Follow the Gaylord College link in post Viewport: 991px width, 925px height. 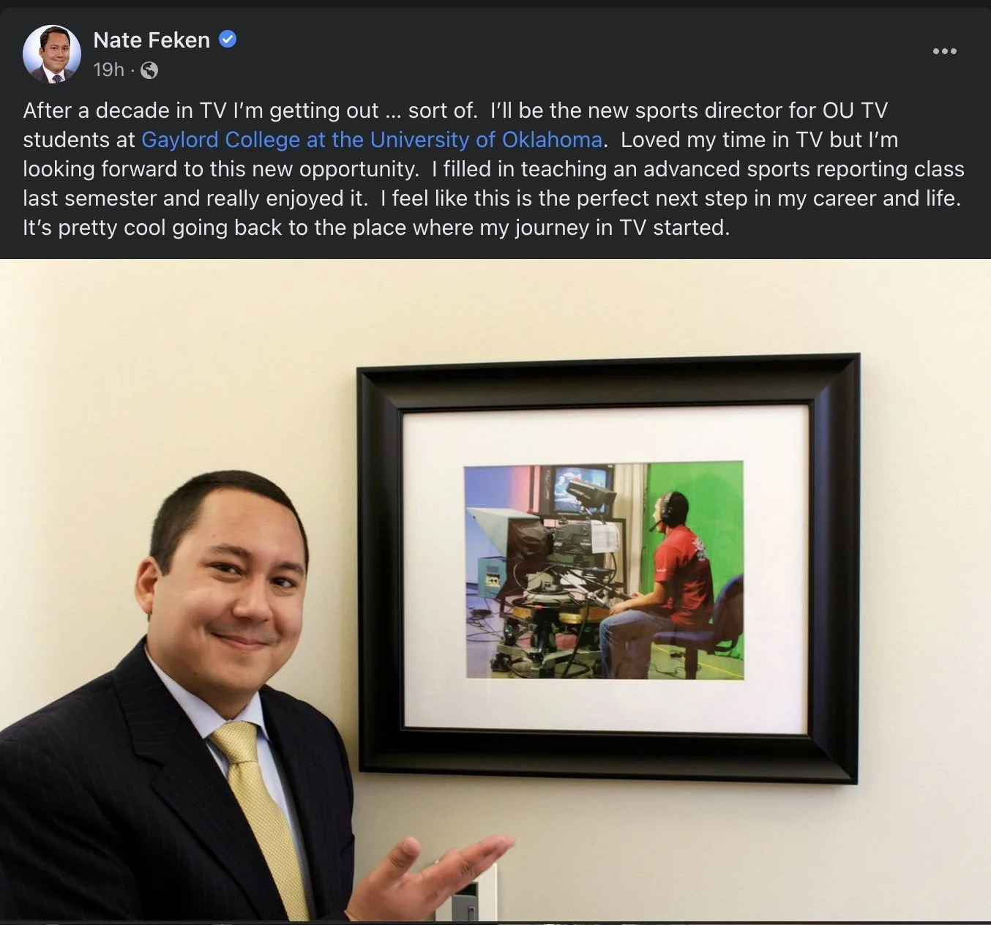(372, 139)
